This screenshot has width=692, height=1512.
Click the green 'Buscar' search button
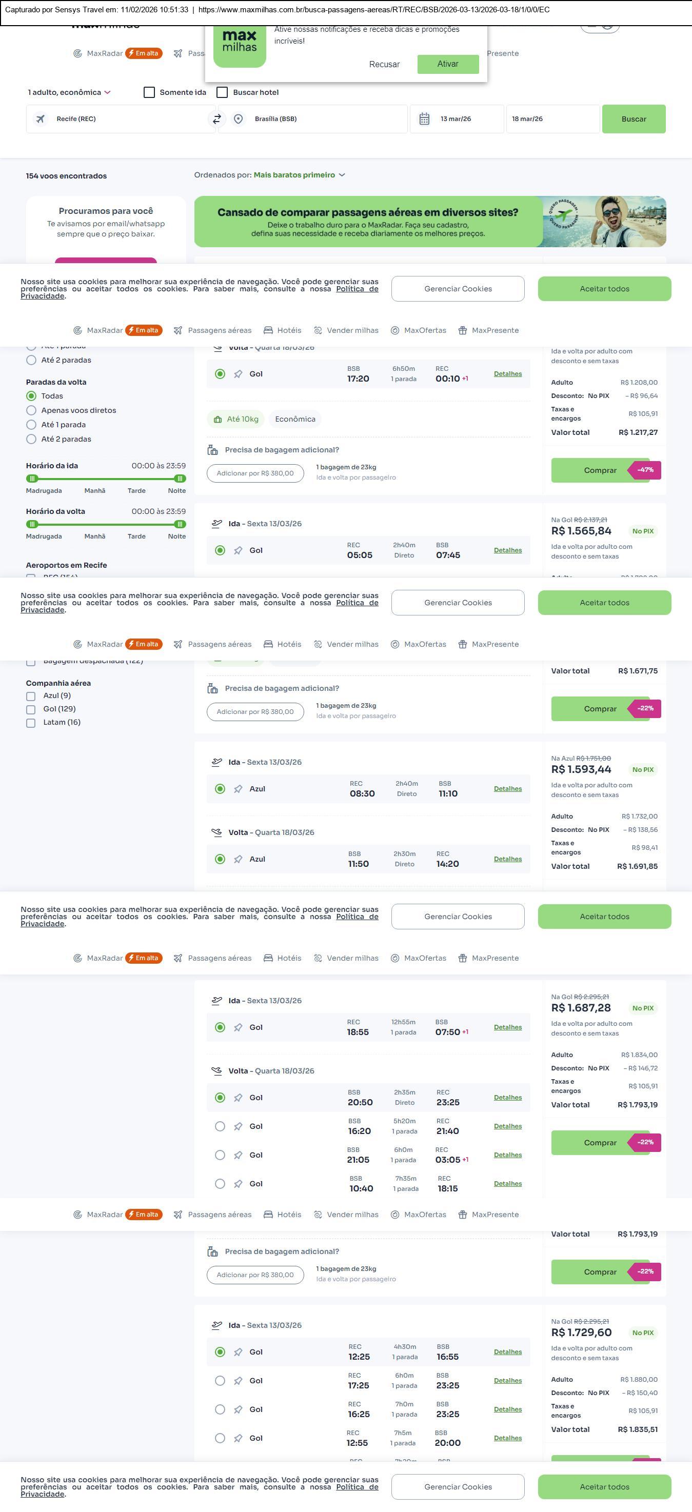point(634,119)
